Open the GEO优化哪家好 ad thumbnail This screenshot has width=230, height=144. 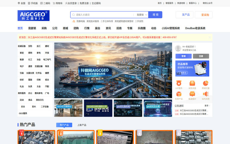(68, 108)
